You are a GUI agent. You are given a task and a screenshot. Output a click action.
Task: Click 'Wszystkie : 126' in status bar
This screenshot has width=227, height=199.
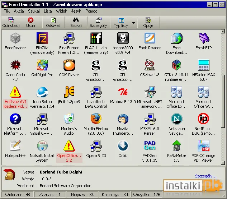(x=146, y=195)
